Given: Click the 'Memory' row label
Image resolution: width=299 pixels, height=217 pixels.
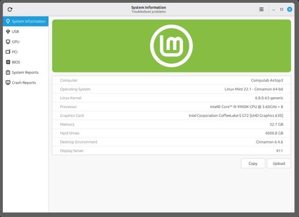Looking at the screenshot, I should pyautogui.click(x=67, y=124).
